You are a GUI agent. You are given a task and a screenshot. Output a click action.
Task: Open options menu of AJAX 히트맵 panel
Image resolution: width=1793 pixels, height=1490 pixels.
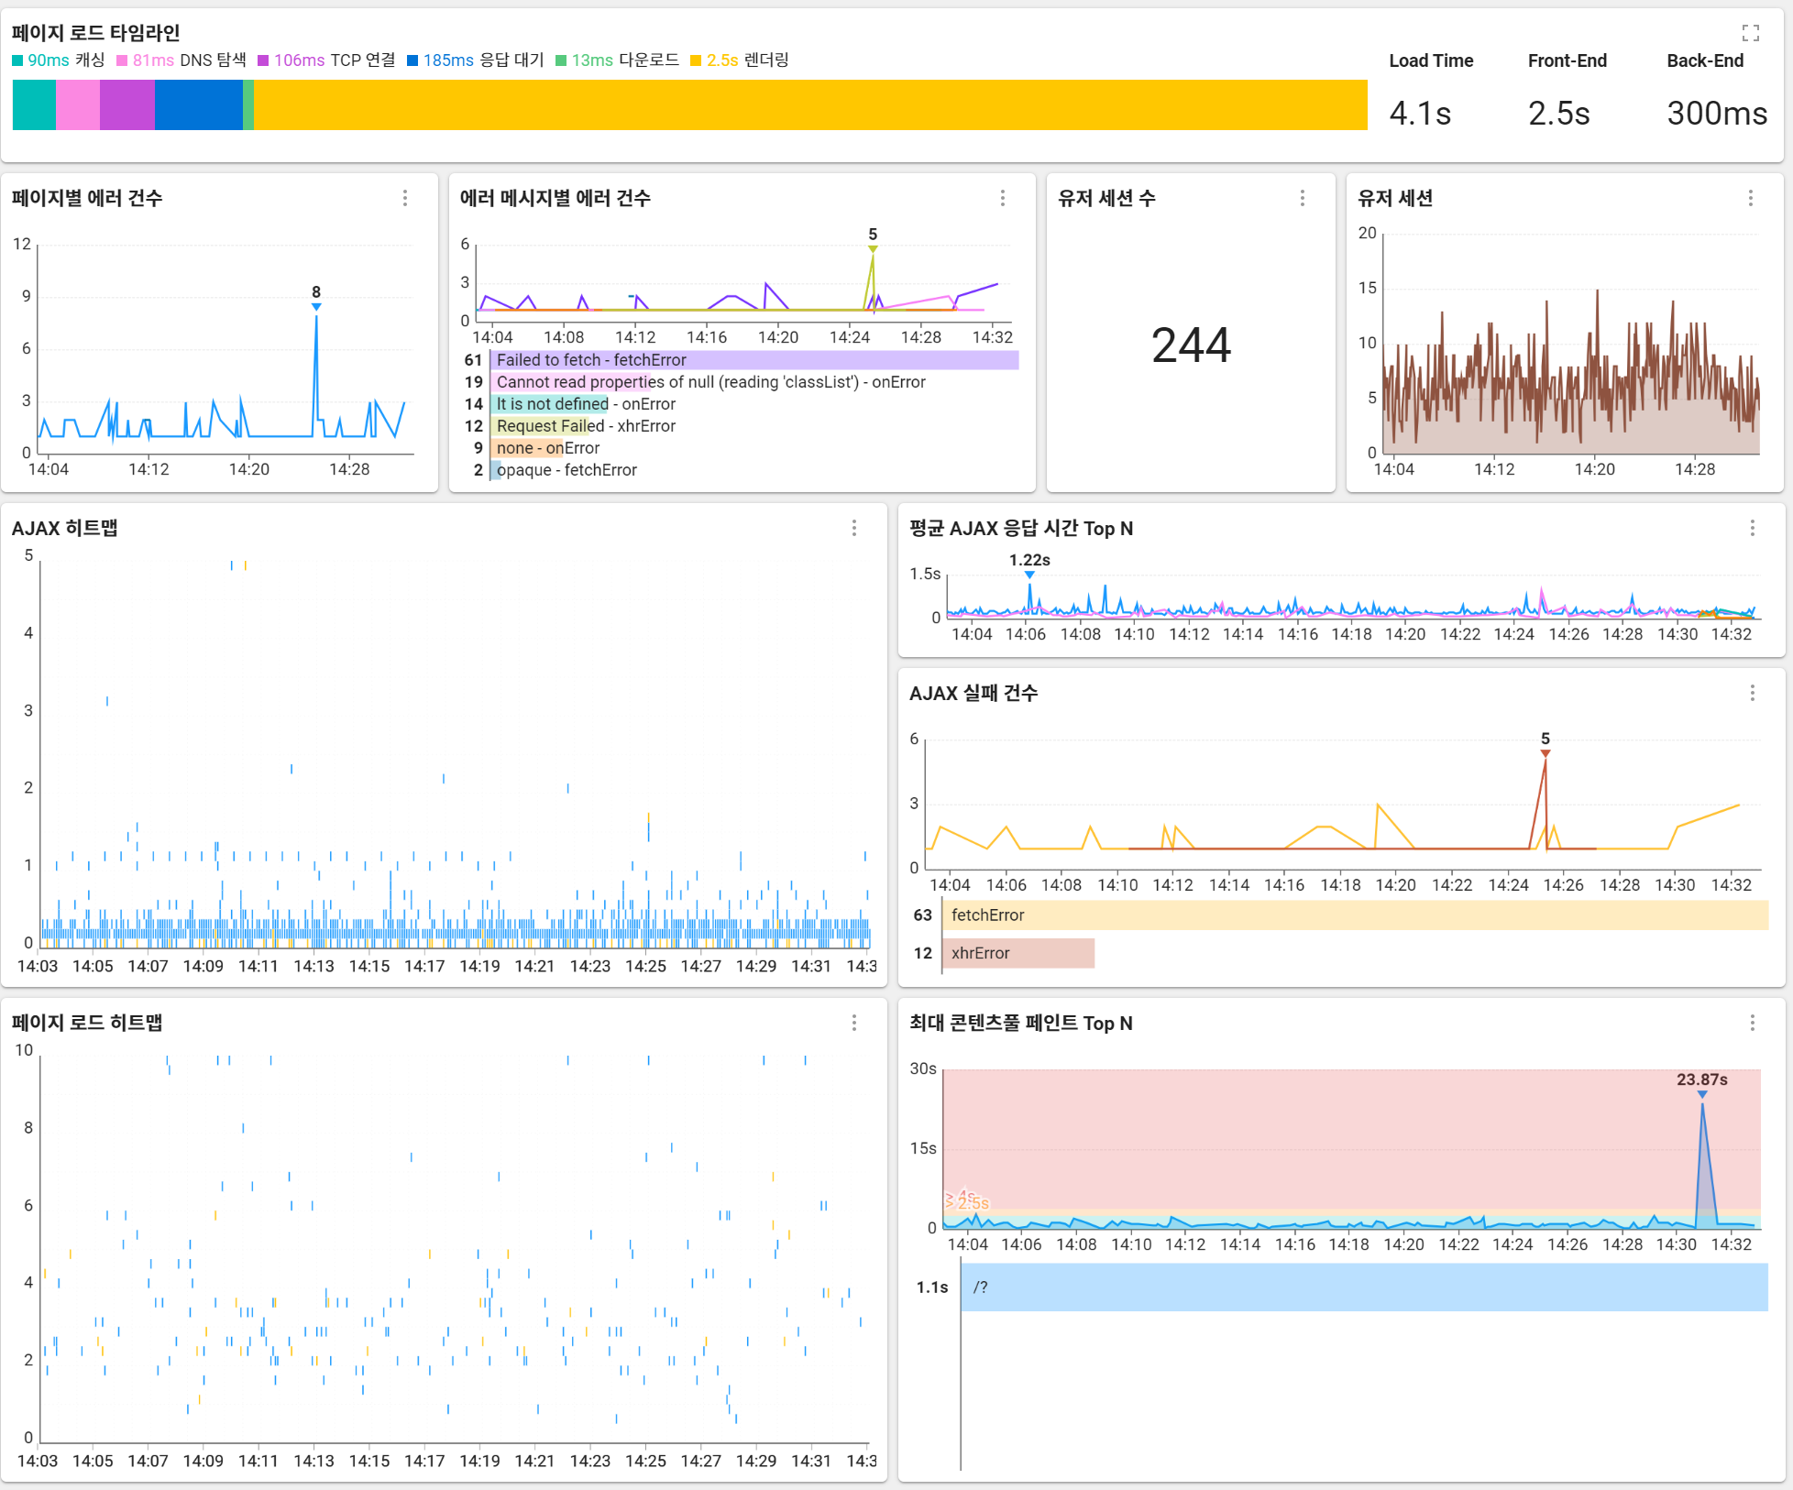click(x=854, y=528)
